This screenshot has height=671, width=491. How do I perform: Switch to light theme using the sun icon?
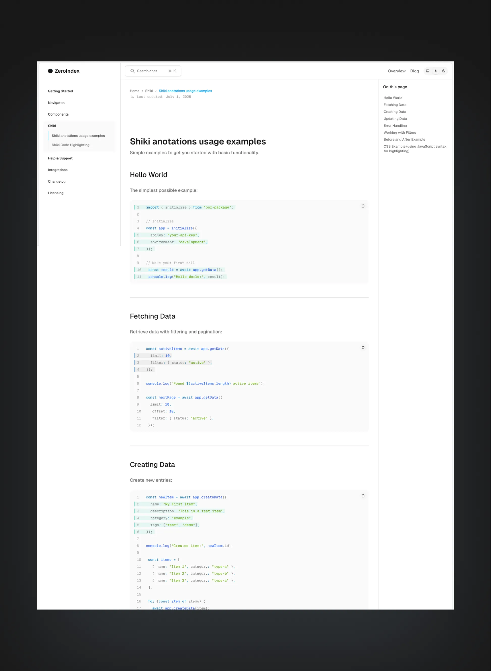(435, 71)
